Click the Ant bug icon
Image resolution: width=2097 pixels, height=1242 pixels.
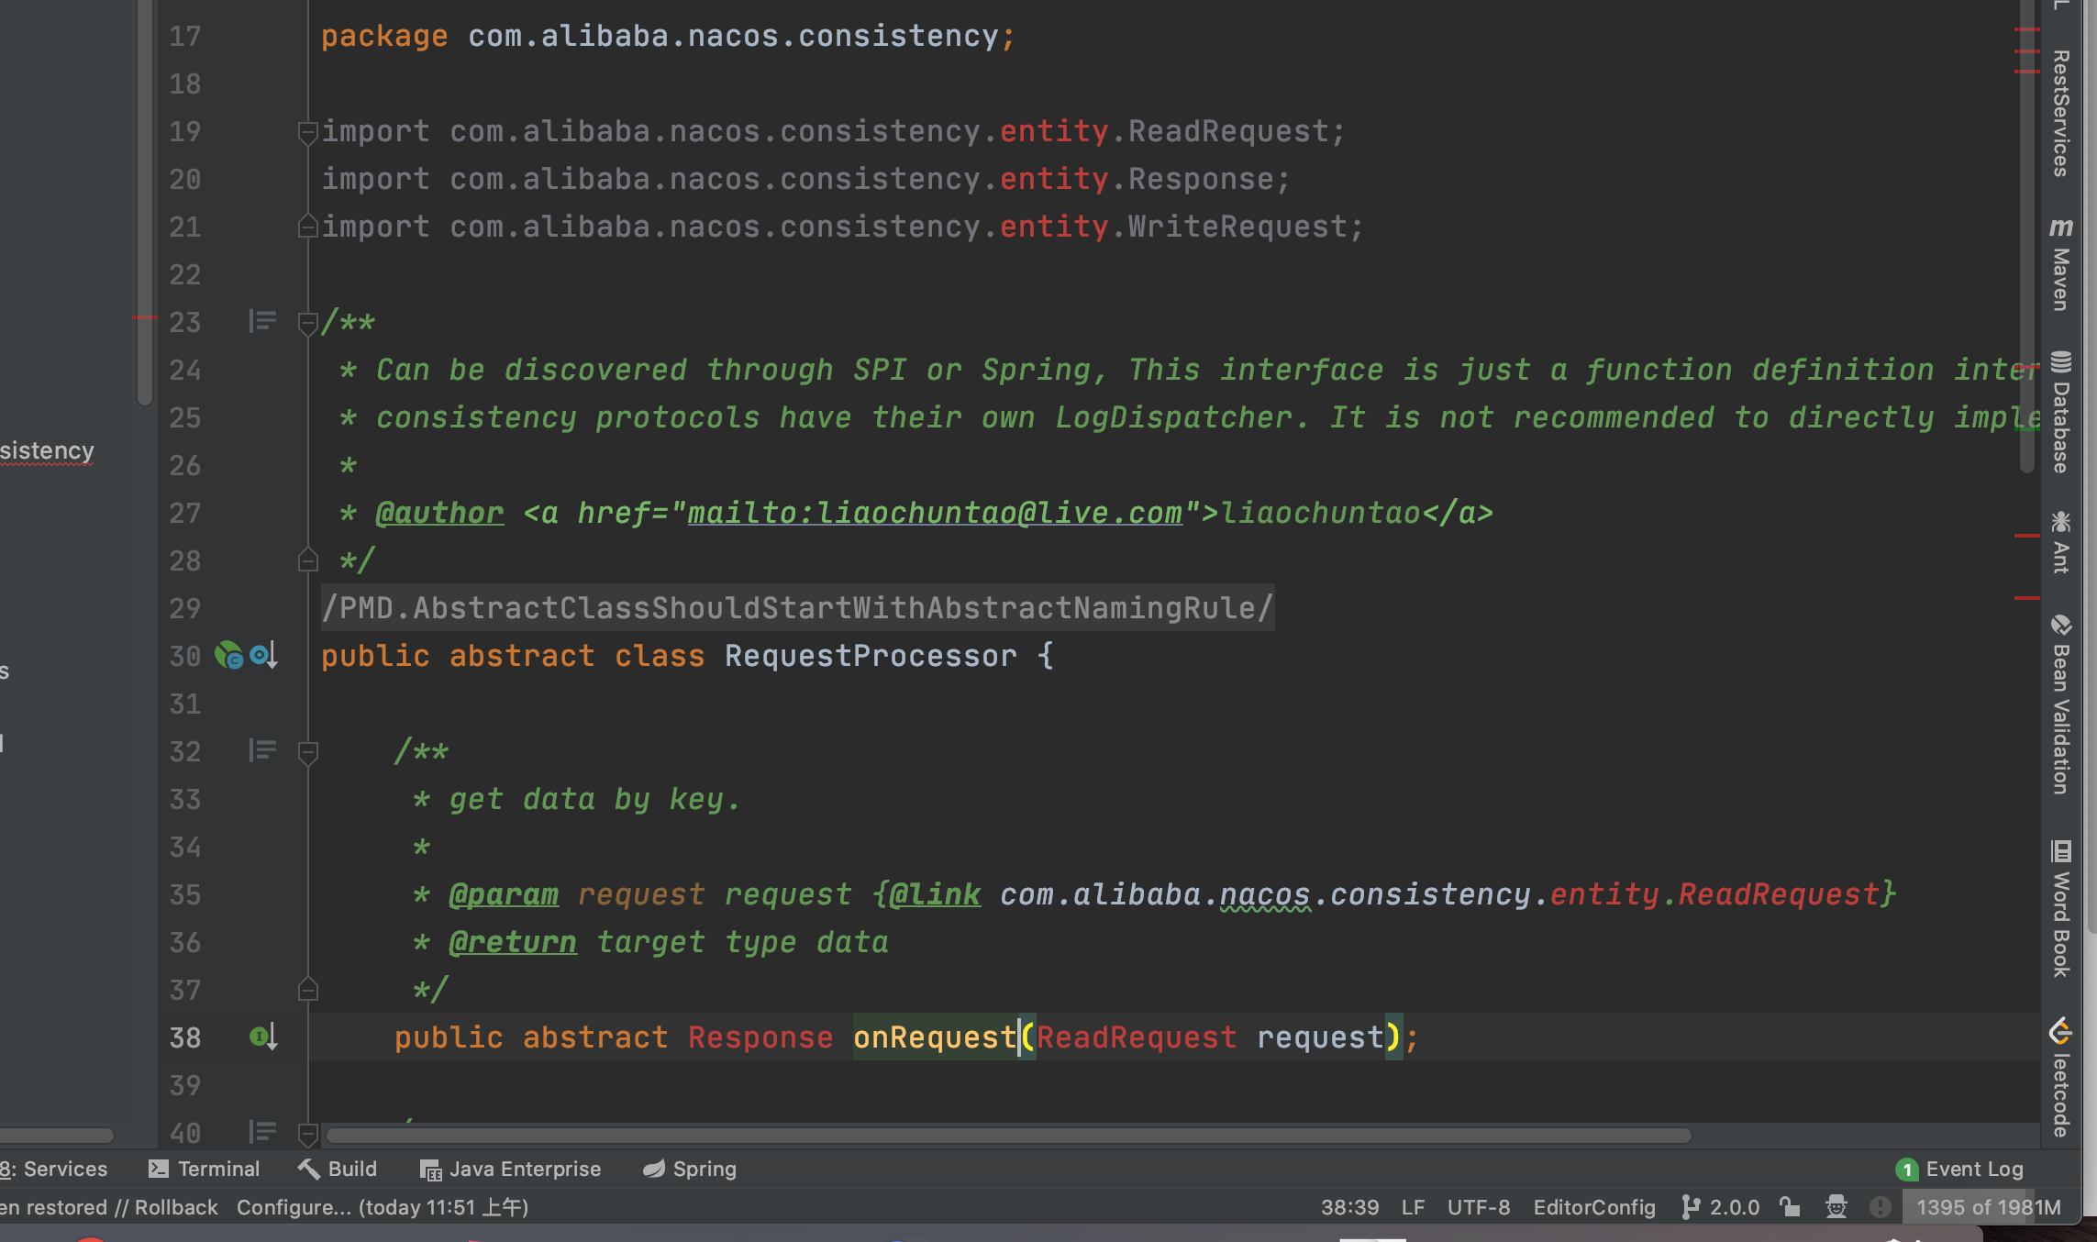tap(2060, 522)
